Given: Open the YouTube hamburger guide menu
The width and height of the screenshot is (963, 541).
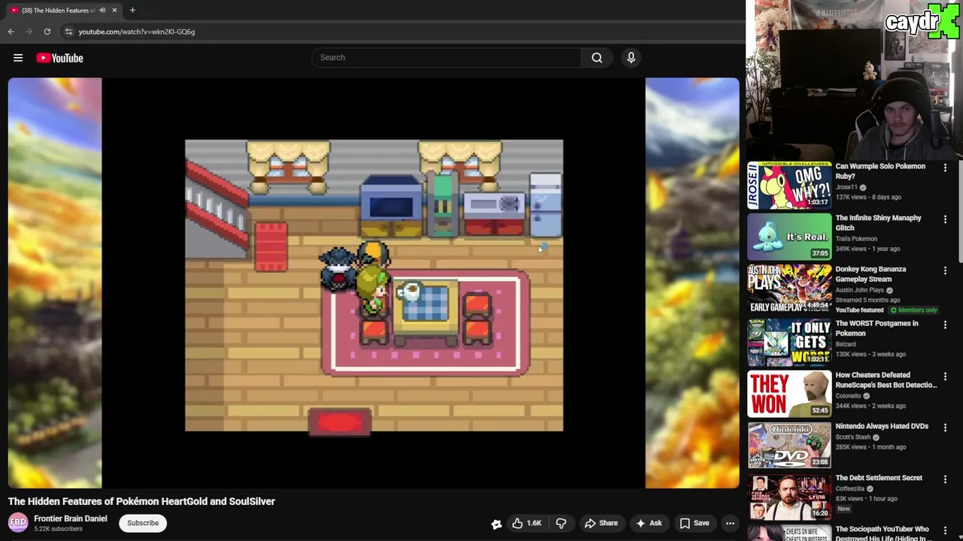Looking at the screenshot, I should pyautogui.click(x=18, y=58).
